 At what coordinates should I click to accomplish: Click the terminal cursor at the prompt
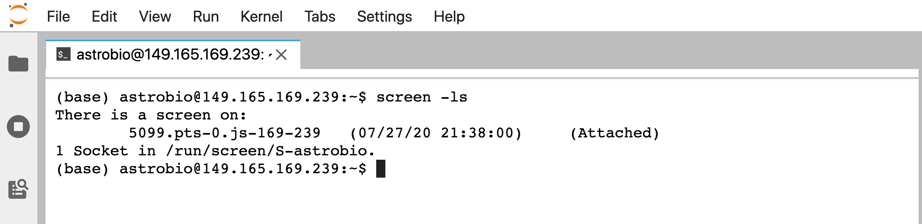tap(381, 169)
